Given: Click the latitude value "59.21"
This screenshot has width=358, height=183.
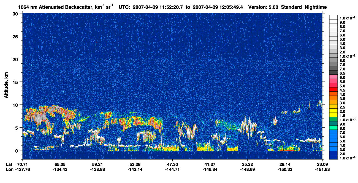Looking at the screenshot, I should pos(97,164).
